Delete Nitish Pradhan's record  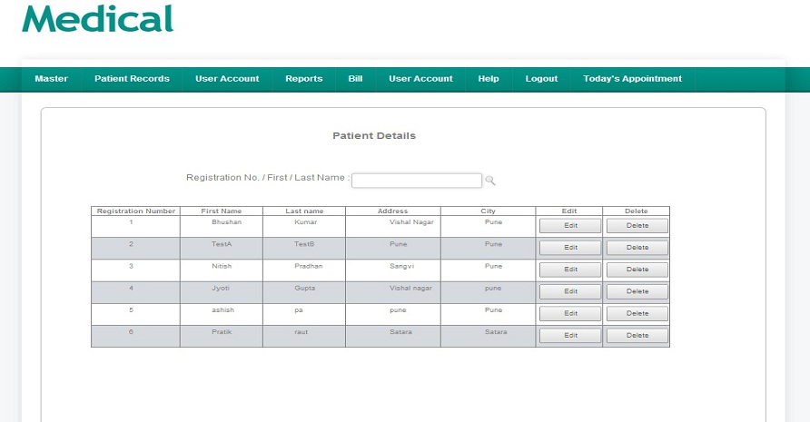pyautogui.click(x=637, y=270)
